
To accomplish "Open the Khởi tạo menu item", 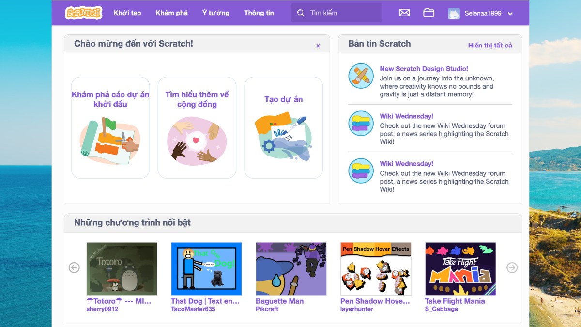I will pos(127,13).
